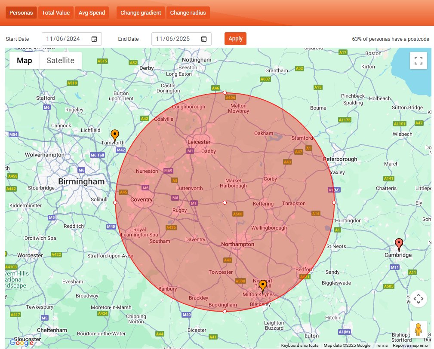Switch to Satellite view

click(x=60, y=60)
